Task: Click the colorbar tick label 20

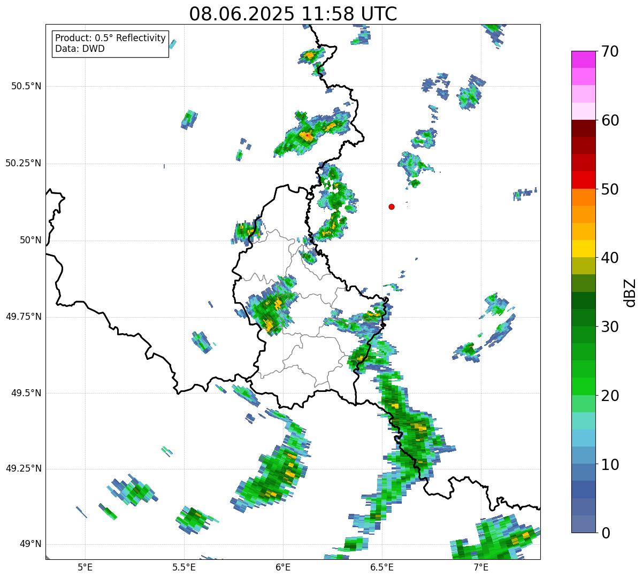Action: tap(610, 396)
